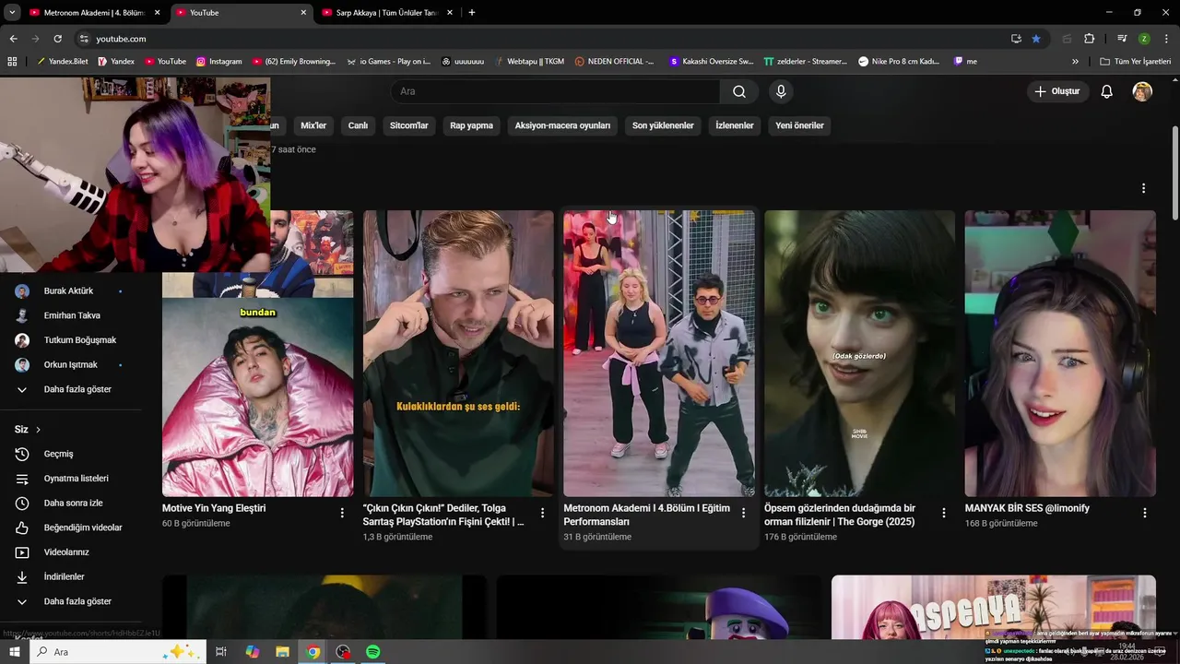Open Yandex.Bilet bookmark
The height and width of the screenshot is (664, 1180).
pos(62,62)
